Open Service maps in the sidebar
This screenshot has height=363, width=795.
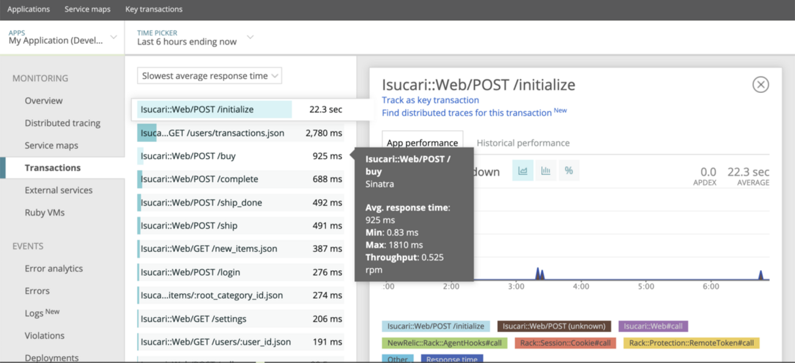click(51, 145)
